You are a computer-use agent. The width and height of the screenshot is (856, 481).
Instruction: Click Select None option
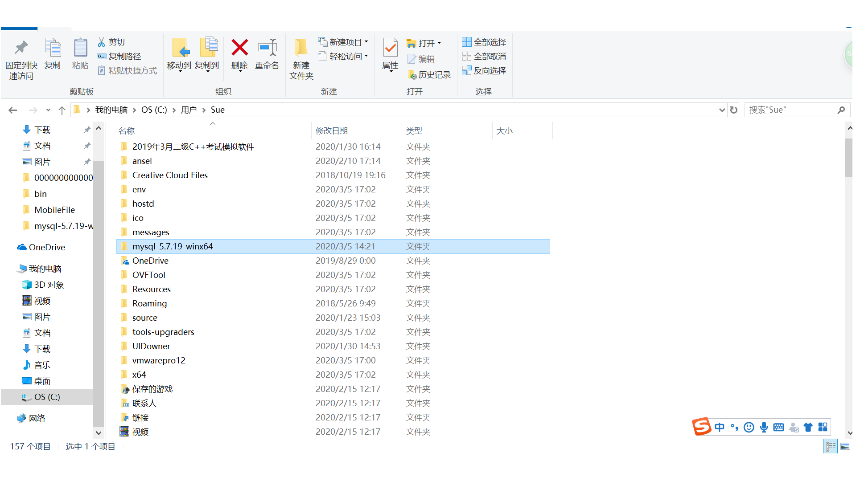484,57
